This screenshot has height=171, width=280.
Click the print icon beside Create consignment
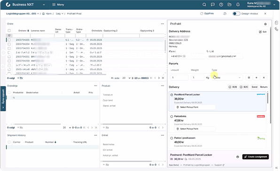coord(238,157)
